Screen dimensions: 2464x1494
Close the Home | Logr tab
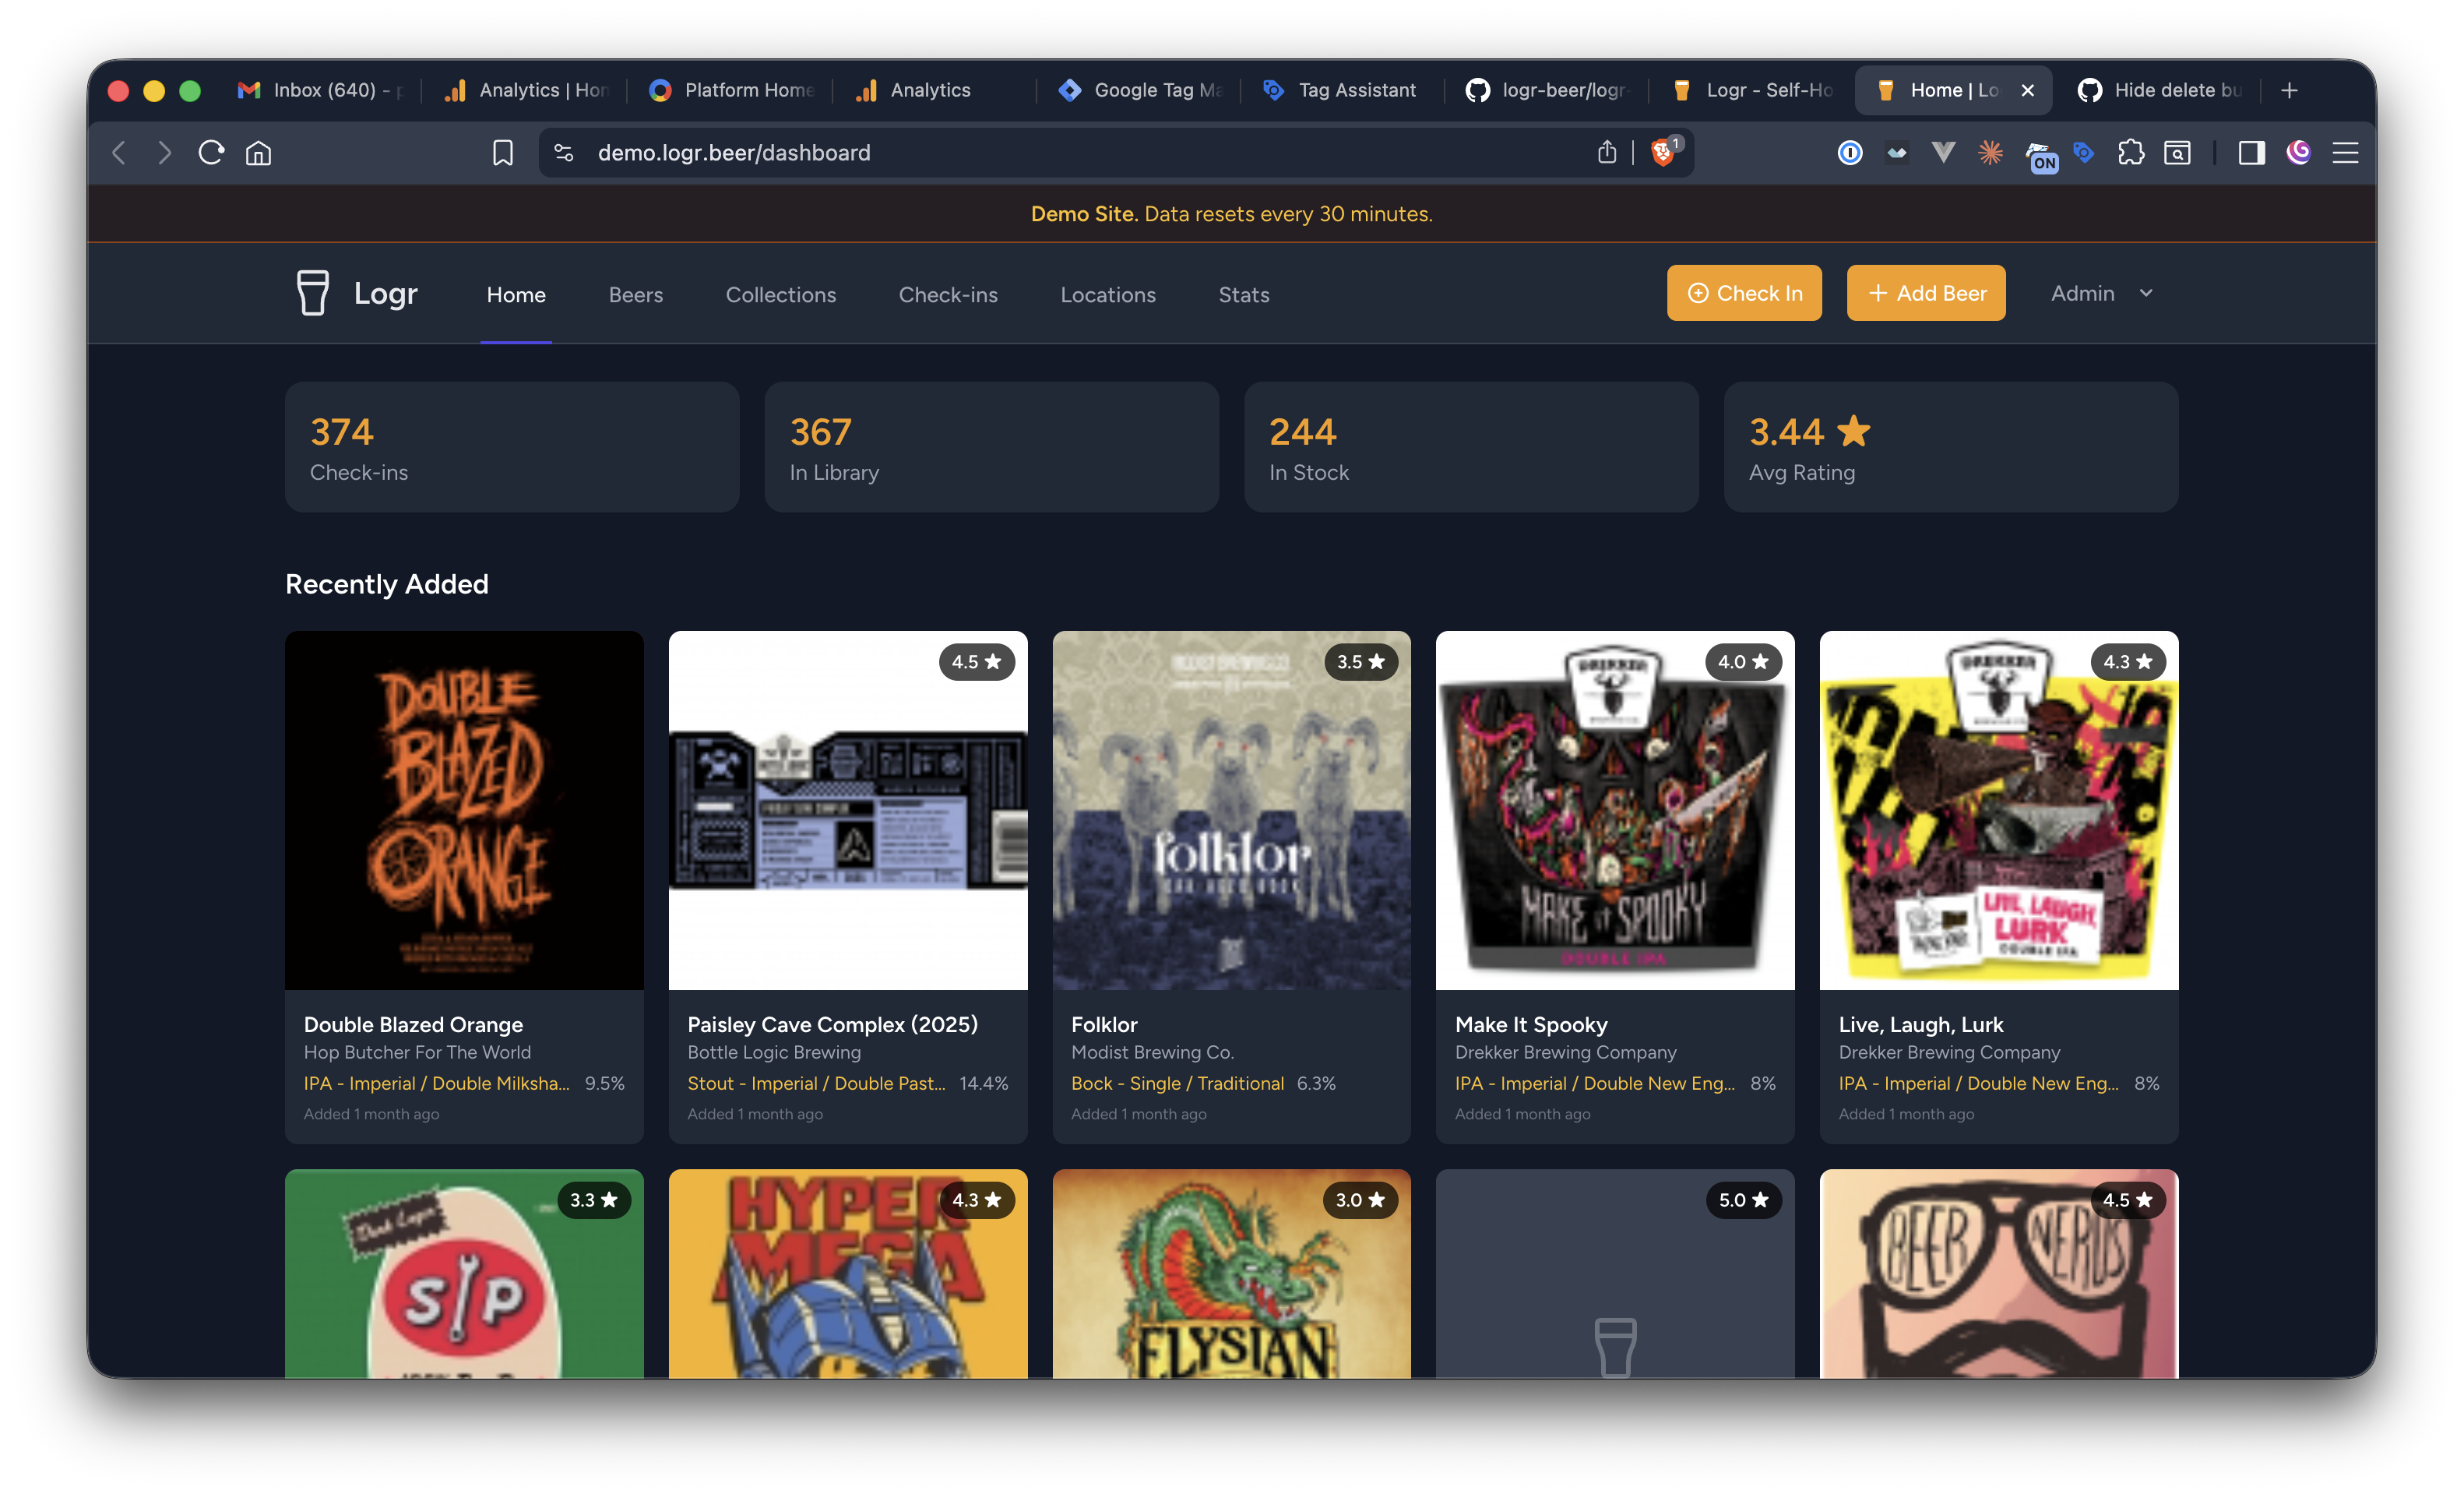2027,90
